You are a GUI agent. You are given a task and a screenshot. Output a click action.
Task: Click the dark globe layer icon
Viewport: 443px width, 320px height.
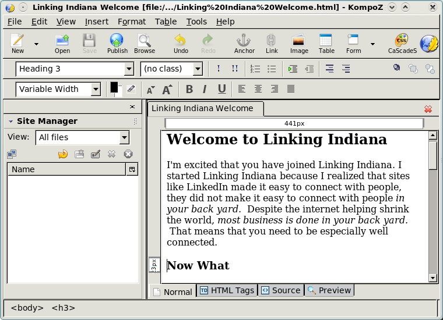[x=397, y=67]
